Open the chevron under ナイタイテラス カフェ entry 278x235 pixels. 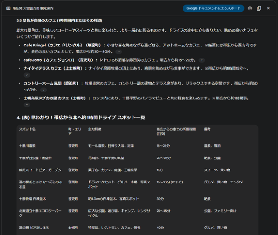[x=27, y=75]
